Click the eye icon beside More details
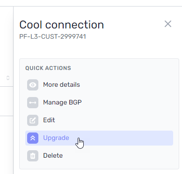Screen dimensions: 182x174 (33, 85)
